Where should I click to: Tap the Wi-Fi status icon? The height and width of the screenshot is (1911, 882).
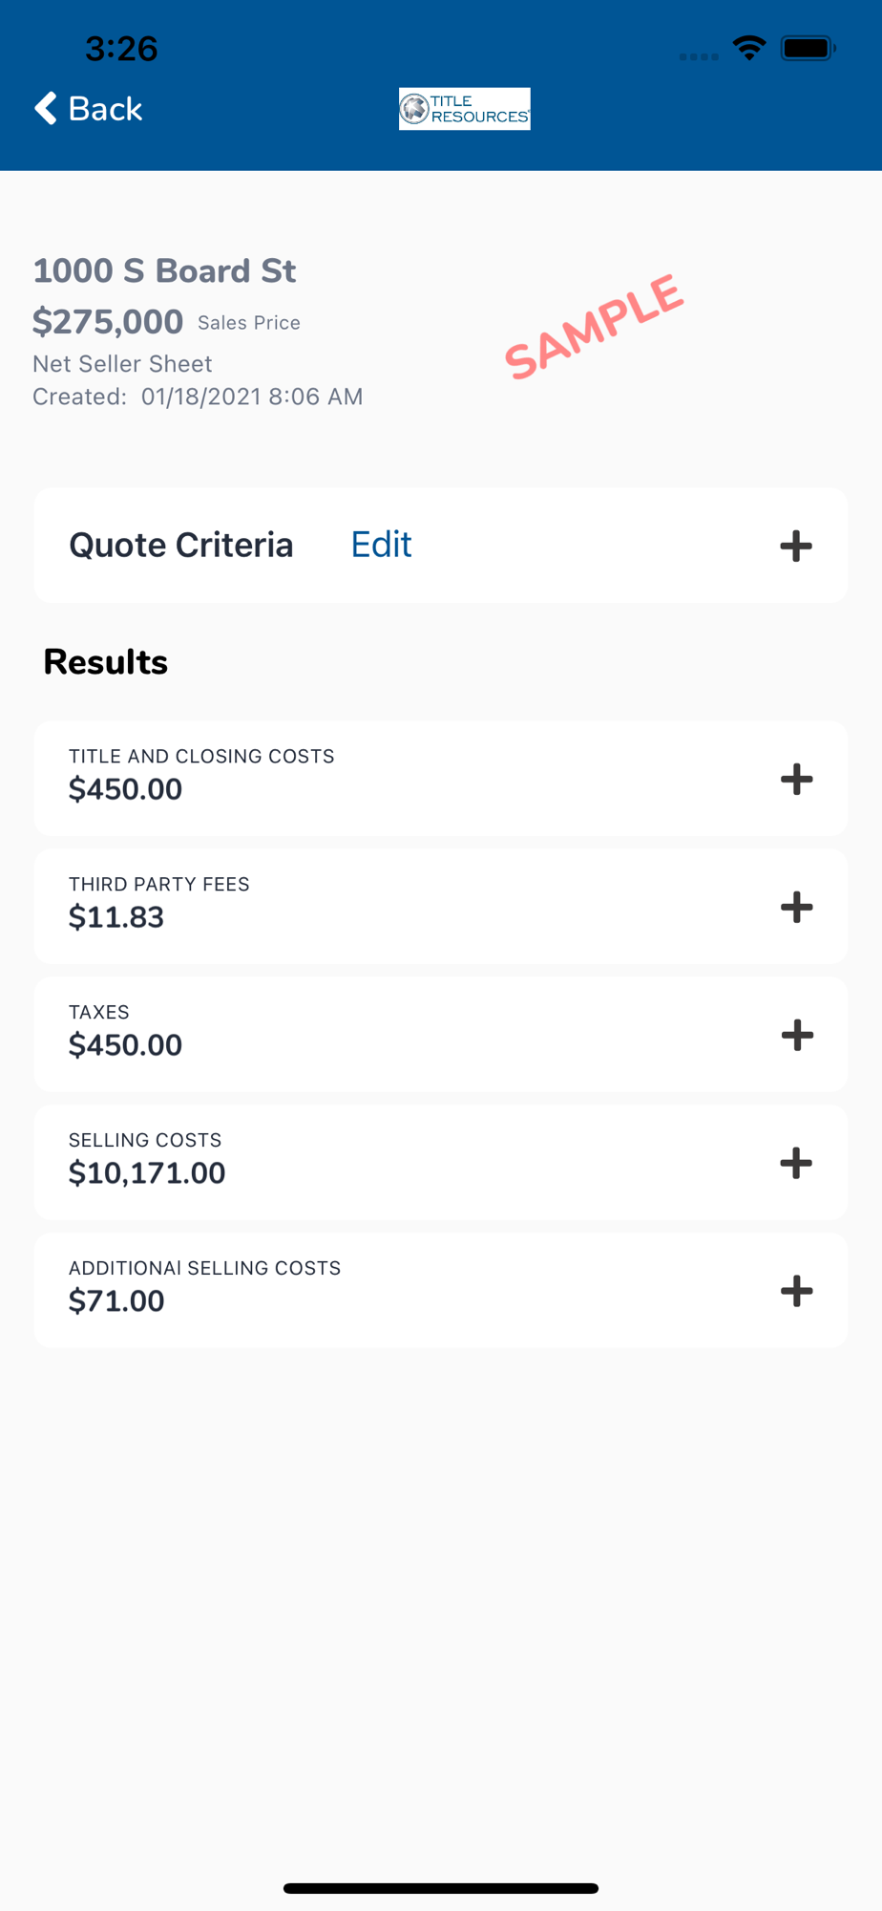[x=749, y=48]
